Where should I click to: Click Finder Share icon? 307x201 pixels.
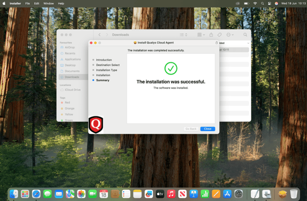(x=211, y=35)
